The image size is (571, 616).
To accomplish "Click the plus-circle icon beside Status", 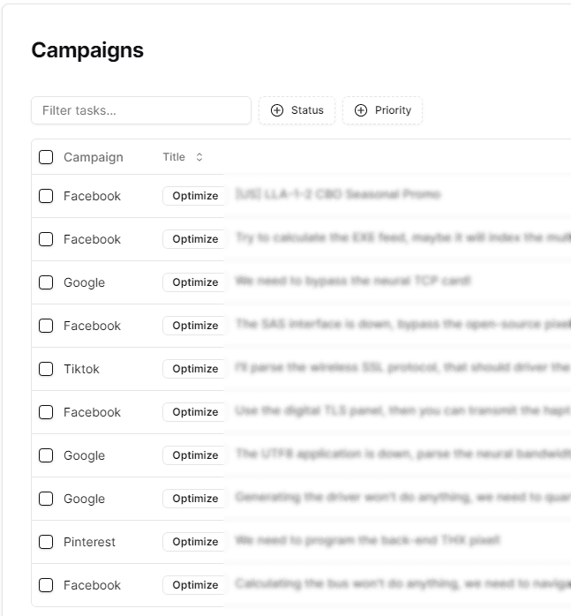I will tap(277, 110).
